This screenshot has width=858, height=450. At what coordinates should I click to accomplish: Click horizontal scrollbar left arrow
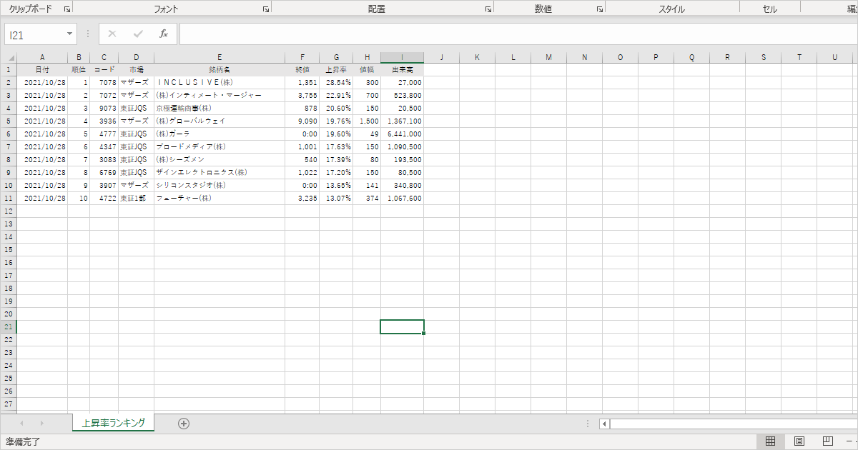tap(604, 424)
